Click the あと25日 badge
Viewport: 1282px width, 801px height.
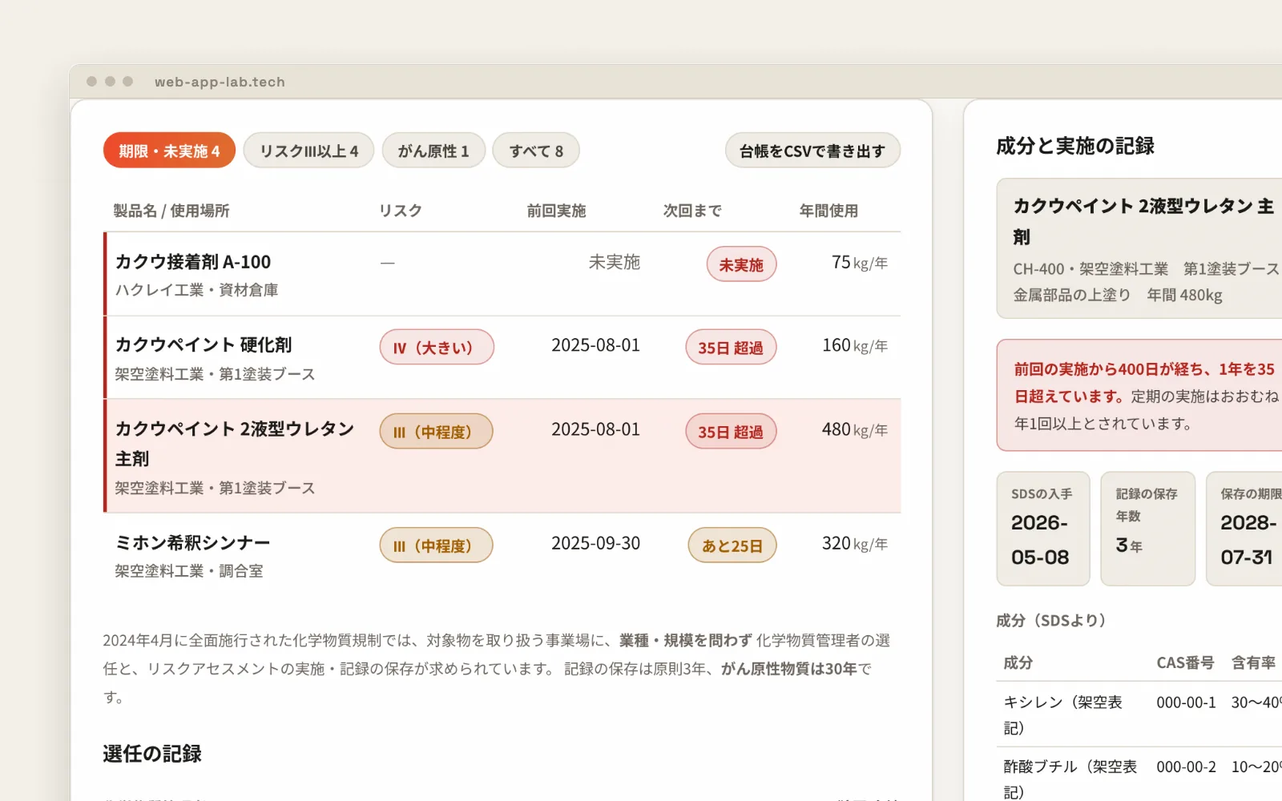click(x=732, y=545)
